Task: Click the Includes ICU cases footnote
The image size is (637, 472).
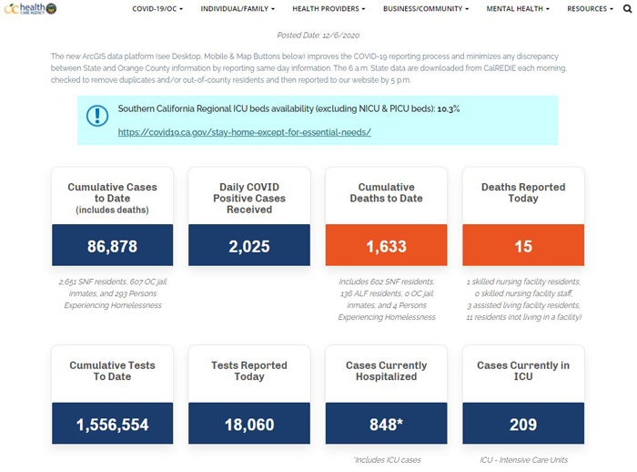Action: pos(387,460)
